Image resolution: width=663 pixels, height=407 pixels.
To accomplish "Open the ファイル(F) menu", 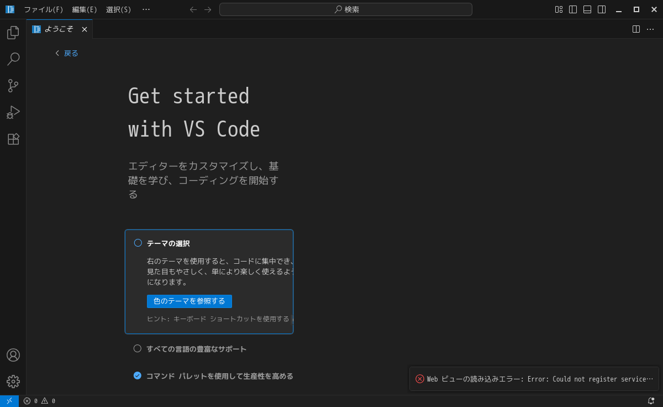I will click(44, 9).
